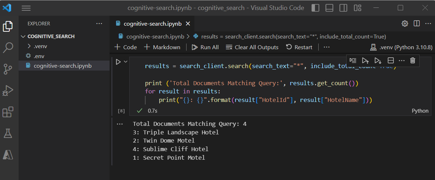Click the results.get_count() code text
This screenshot has width=435, height=180.
[322, 83]
